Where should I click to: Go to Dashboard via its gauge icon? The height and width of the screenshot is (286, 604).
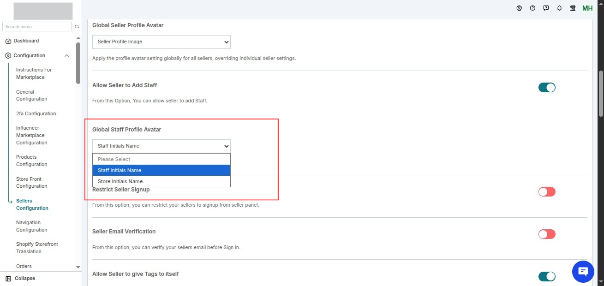(x=8, y=41)
